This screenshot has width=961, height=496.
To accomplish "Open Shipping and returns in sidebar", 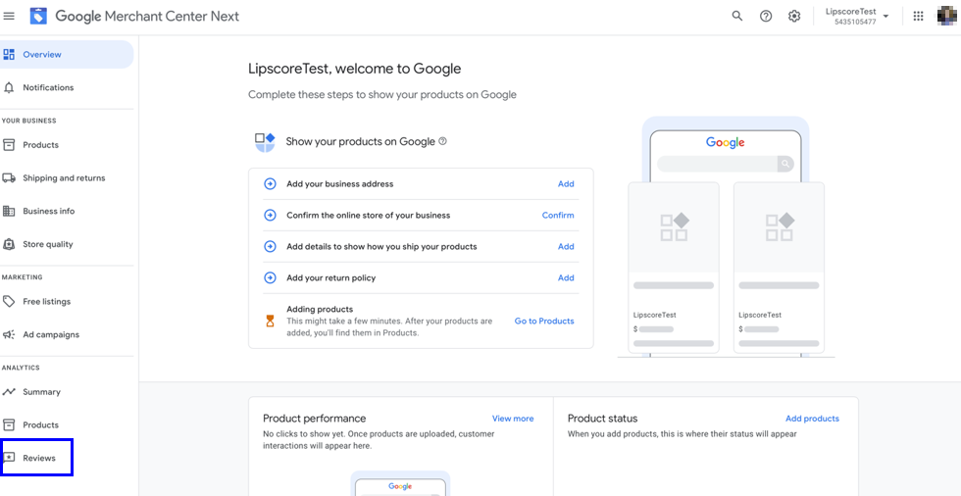I will 64,178.
